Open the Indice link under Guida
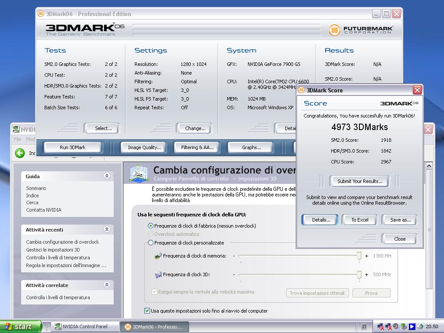 (x=32, y=196)
